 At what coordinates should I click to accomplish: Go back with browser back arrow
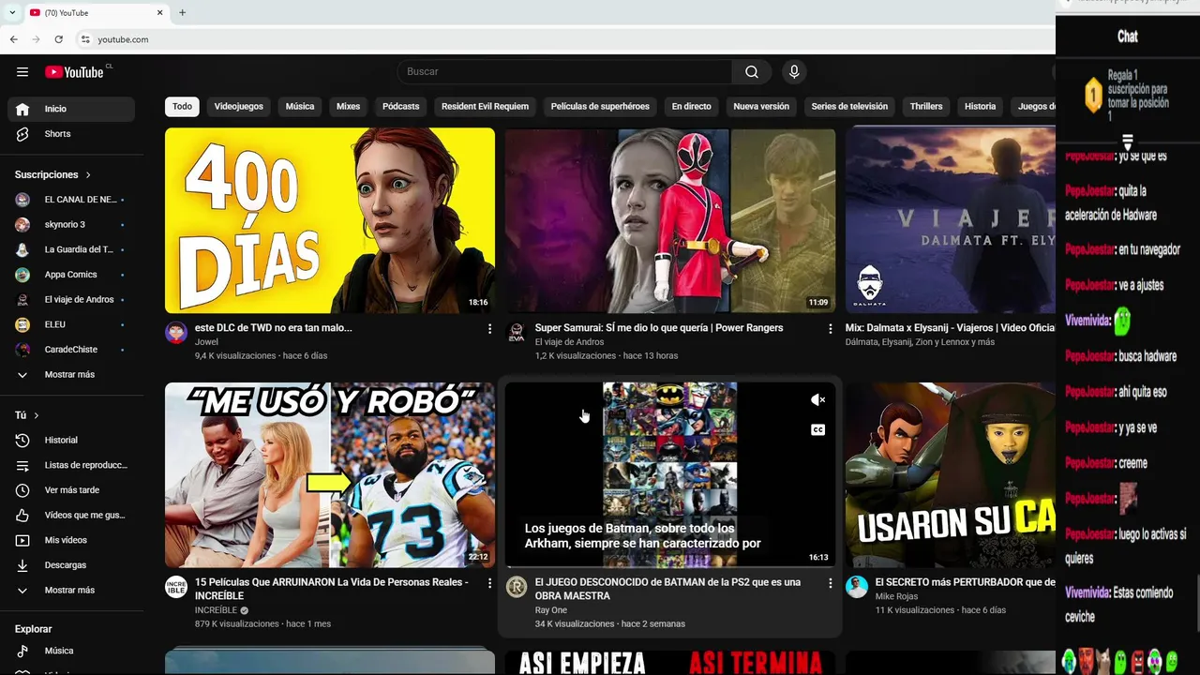(x=13, y=39)
